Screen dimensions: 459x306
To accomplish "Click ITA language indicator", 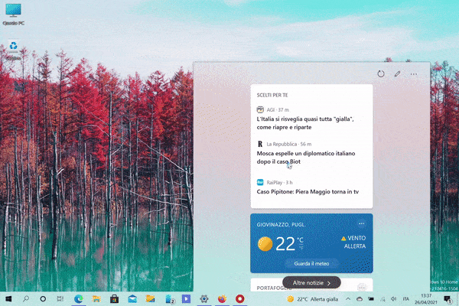I will [x=405, y=299].
